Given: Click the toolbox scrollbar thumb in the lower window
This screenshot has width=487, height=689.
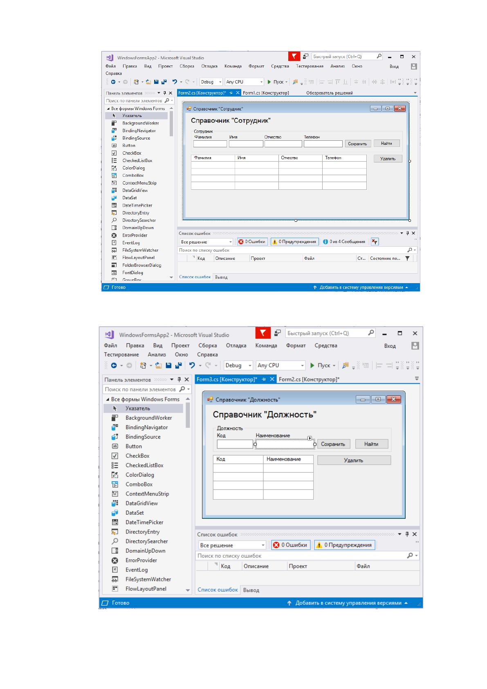Looking at the screenshot, I should click(x=188, y=415).
